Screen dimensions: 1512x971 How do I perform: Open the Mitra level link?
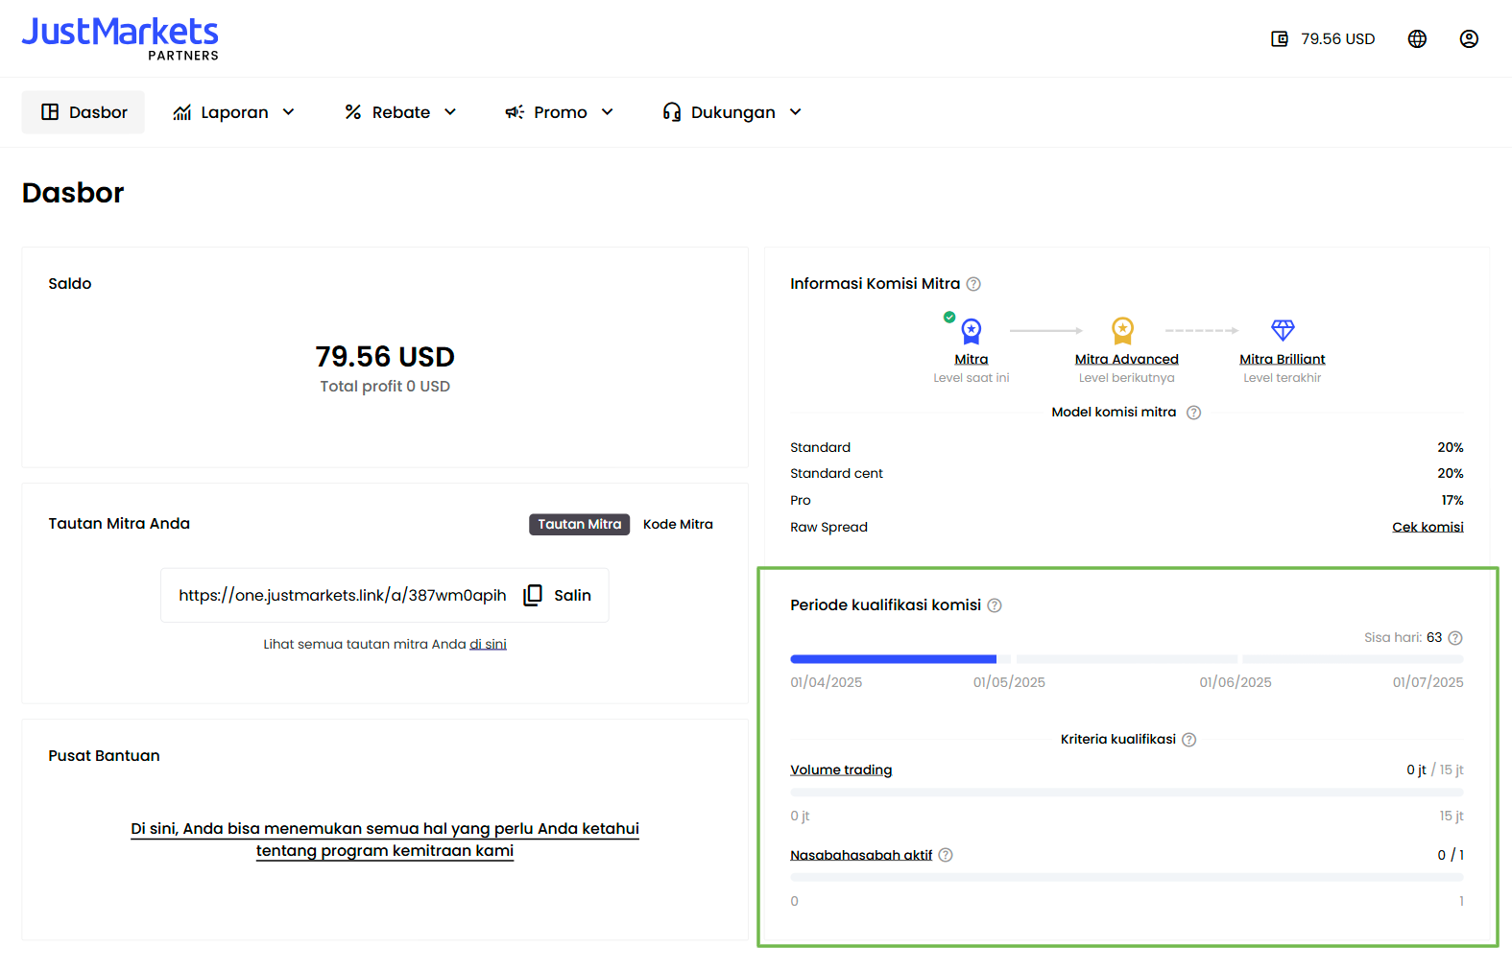(972, 360)
